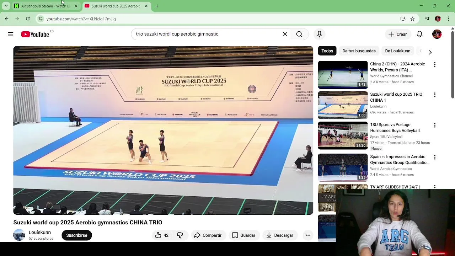Save video with Guardar button

(244, 235)
